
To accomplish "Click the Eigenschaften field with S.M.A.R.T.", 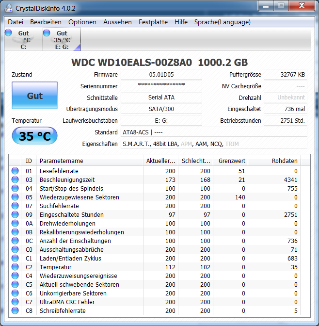I will point(214,144).
